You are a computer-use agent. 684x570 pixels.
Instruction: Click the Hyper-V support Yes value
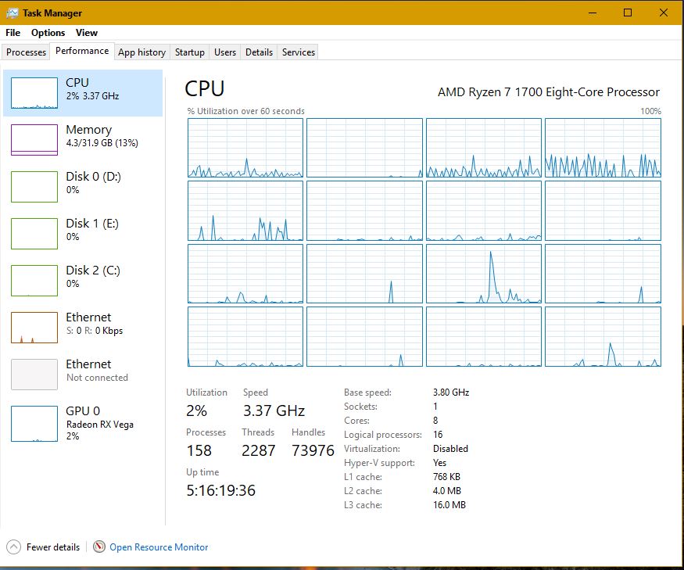click(439, 463)
